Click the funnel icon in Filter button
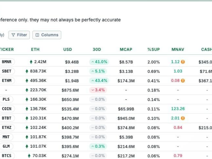Viewport: 212px width, 159px height. click(13, 35)
